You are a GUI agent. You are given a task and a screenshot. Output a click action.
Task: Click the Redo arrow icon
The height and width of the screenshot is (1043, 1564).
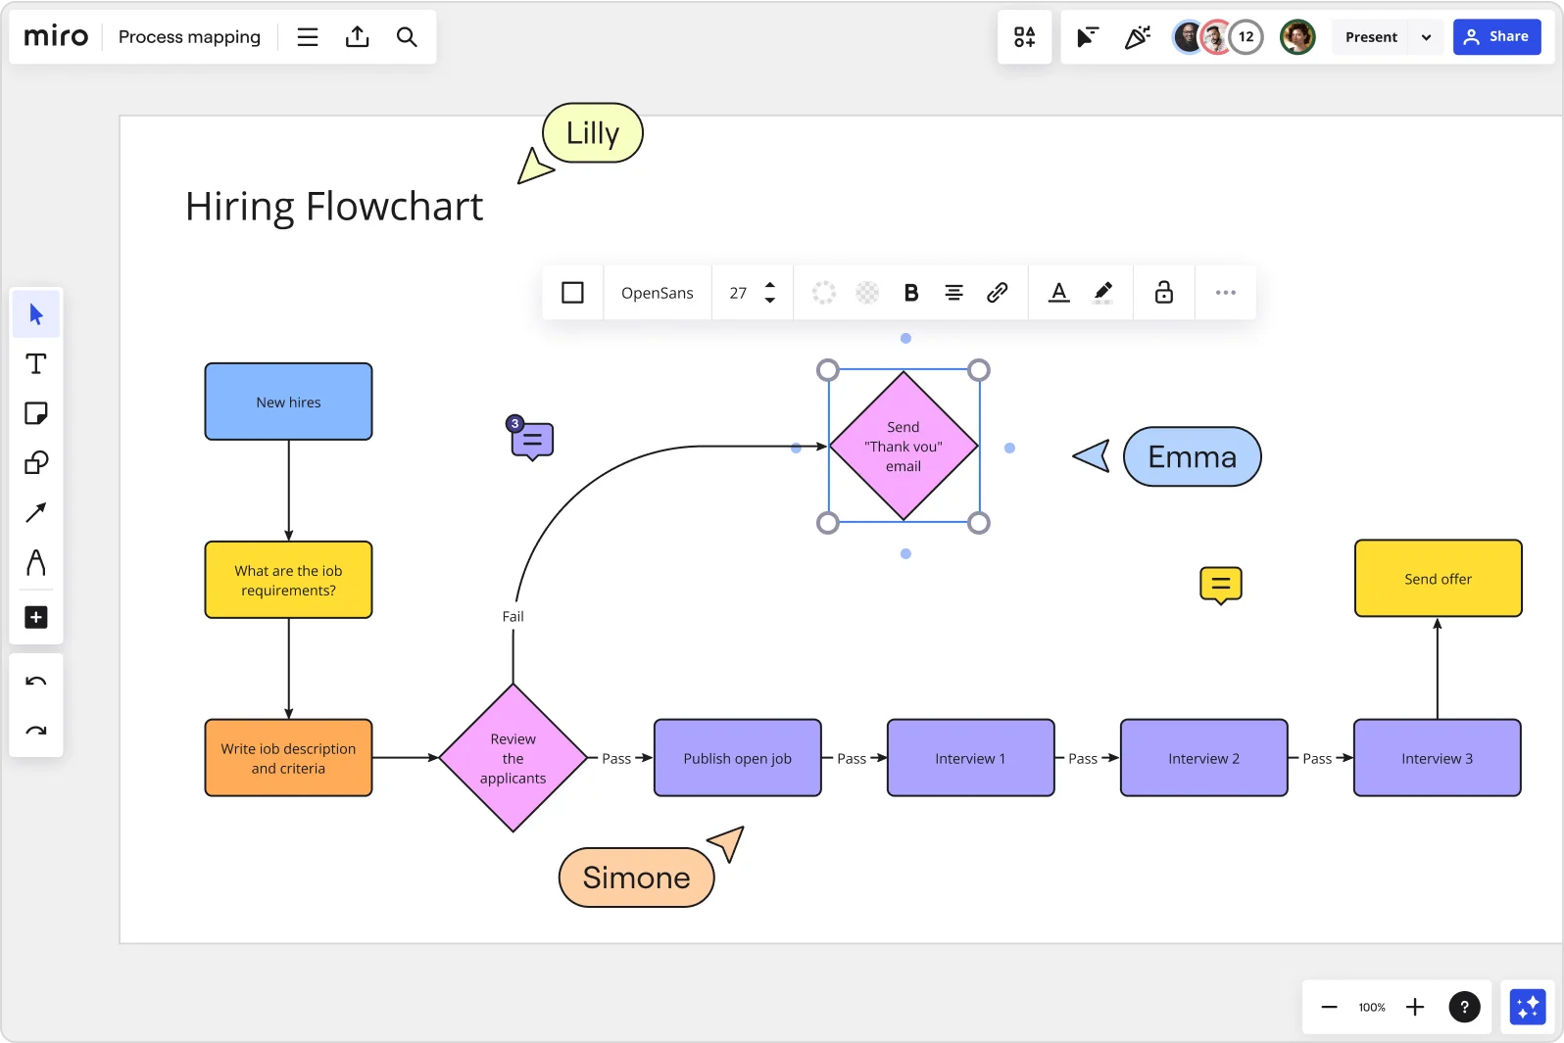tap(36, 731)
